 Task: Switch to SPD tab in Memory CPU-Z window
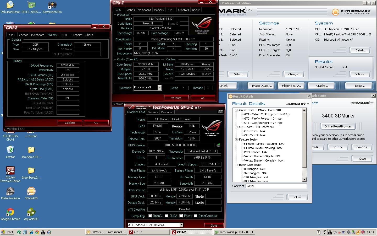click(x=64, y=35)
